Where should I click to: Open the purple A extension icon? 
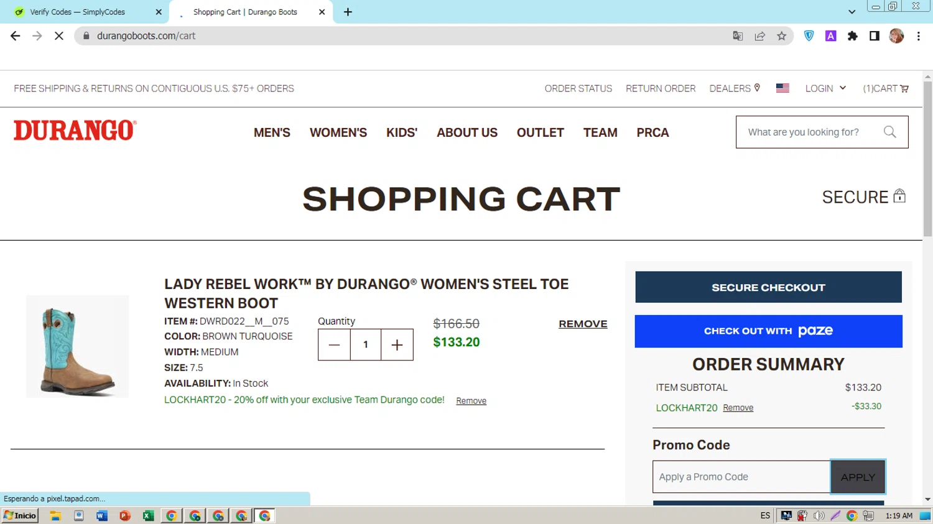pos(830,36)
